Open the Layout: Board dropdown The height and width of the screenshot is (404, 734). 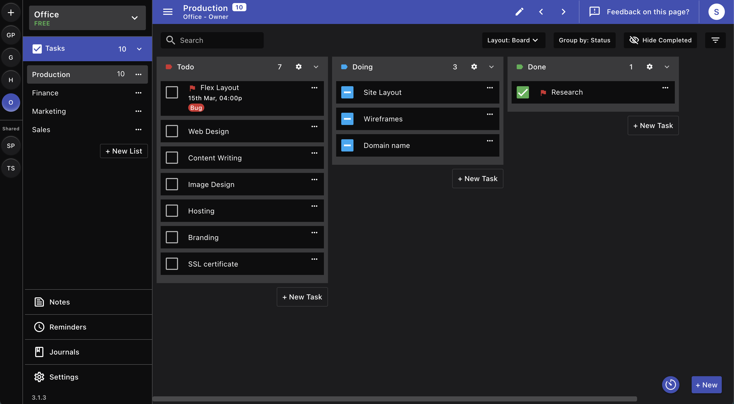513,40
